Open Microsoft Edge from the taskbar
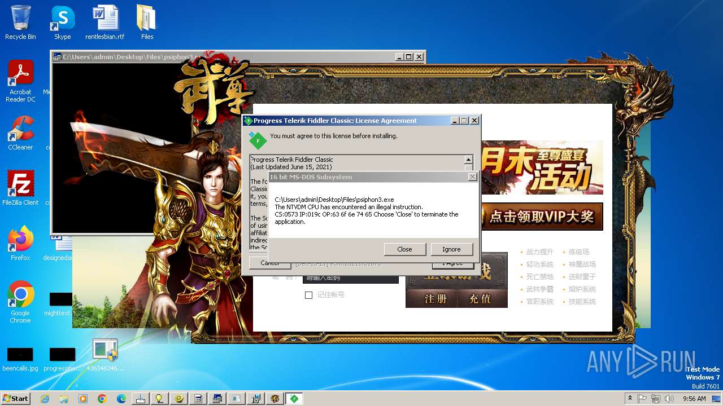The image size is (723, 406). (121, 399)
